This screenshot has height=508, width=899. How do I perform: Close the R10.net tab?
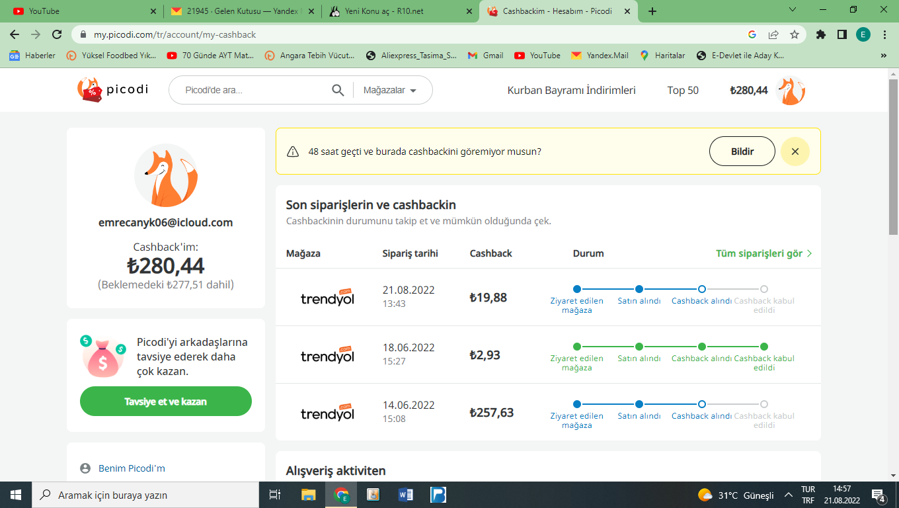click(469, 11)
